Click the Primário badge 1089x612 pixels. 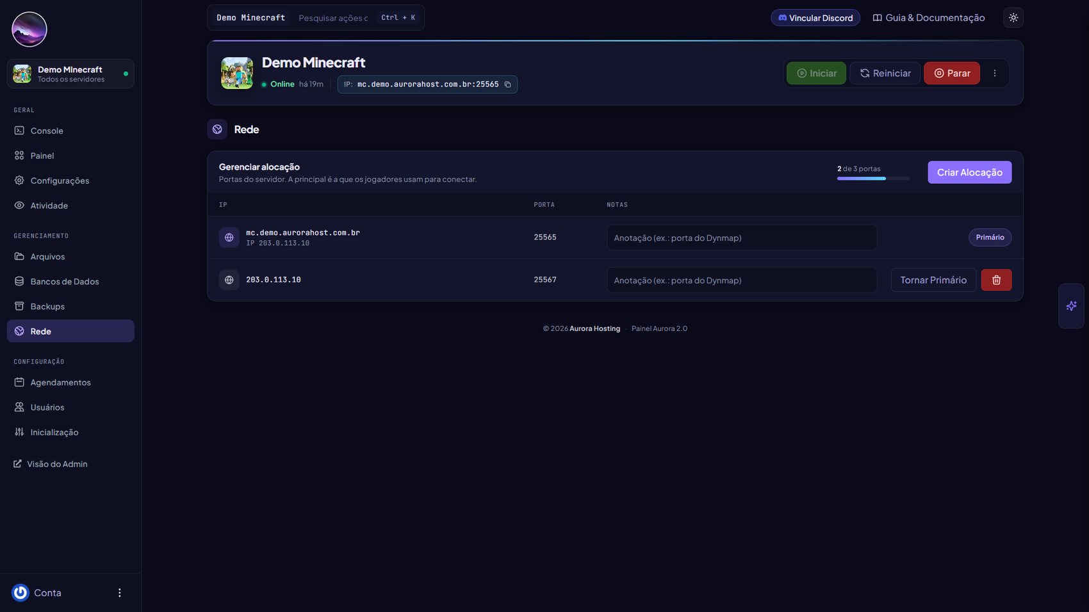(990, 238)
